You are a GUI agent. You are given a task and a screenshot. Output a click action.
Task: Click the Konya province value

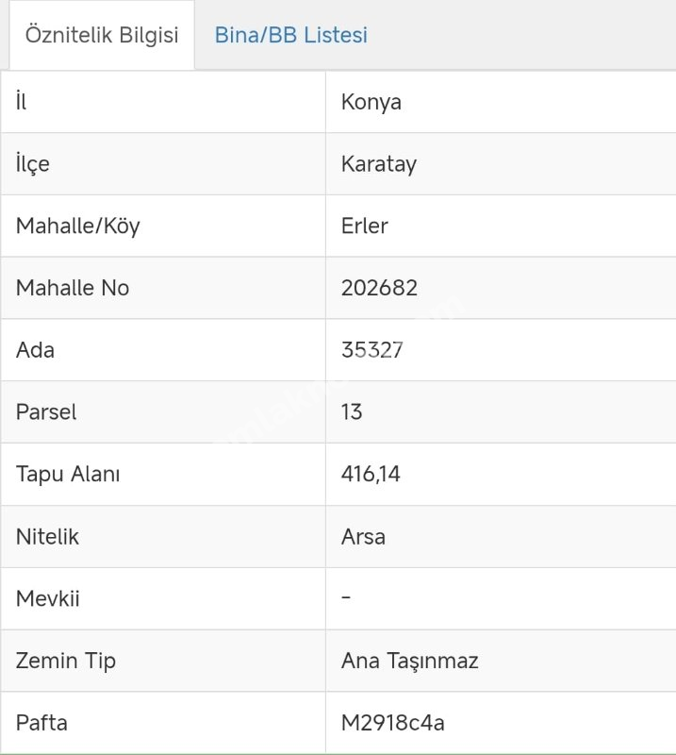pyautogui.click(x=371, y=102)
